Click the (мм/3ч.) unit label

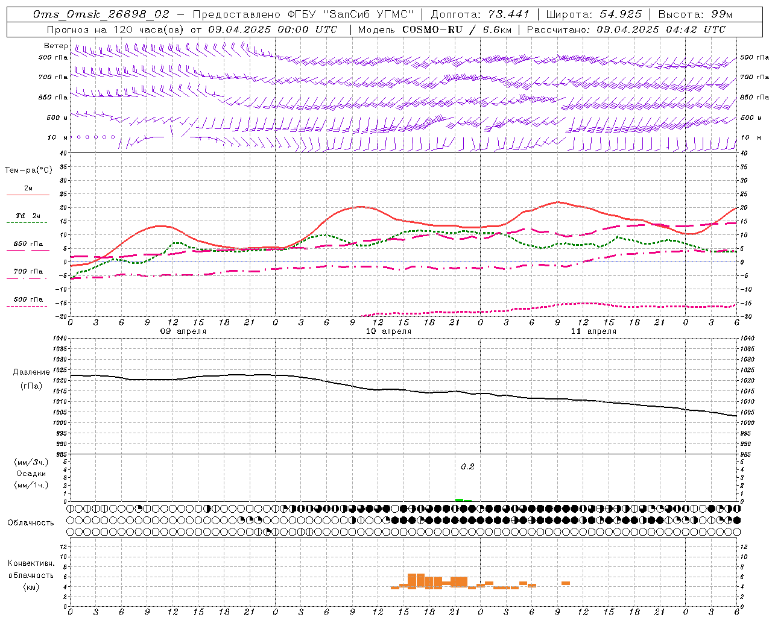tap(31, 462)
